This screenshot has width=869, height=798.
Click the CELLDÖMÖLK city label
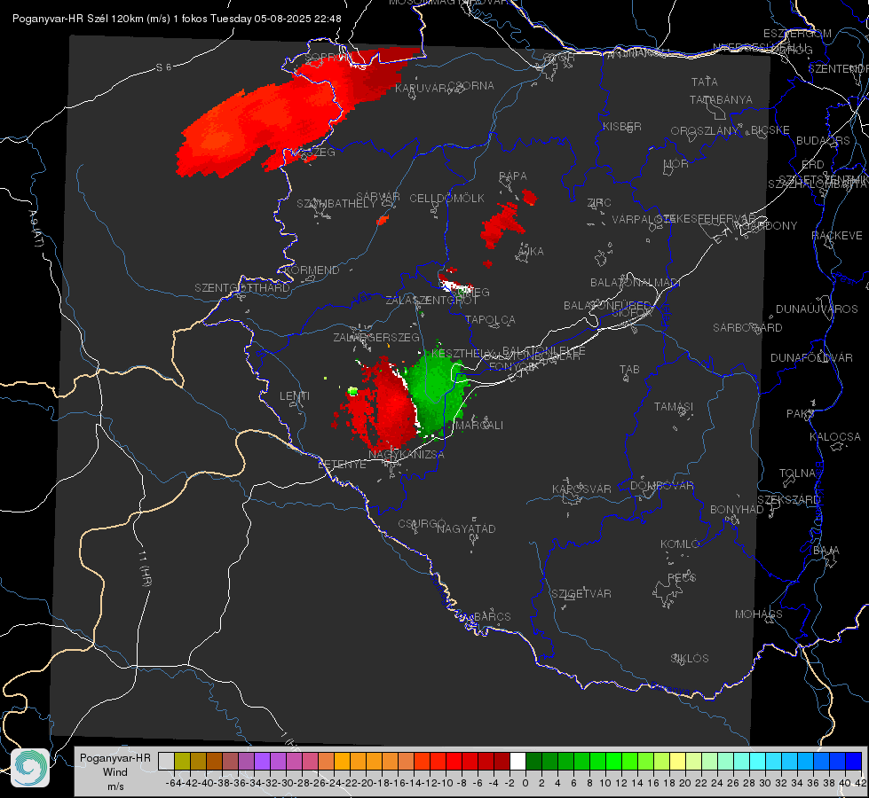click(x=447, y=198)
